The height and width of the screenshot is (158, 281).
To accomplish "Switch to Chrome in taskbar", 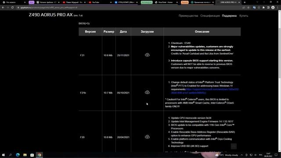I will pos(40,155).
